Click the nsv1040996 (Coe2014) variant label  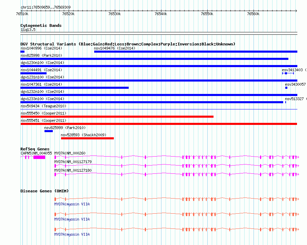[41, 48]
